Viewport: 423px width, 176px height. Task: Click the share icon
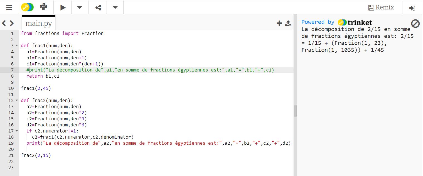coord(98,7)
